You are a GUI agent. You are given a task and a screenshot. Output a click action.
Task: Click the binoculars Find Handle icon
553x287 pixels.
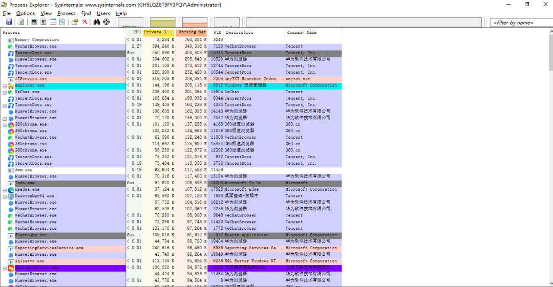[x=97, y=22]
